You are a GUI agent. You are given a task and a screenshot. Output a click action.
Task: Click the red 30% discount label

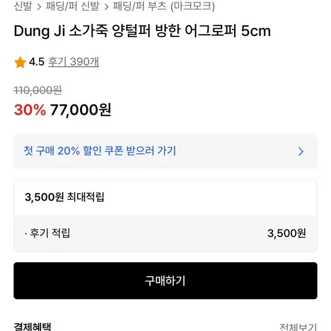click(x=30, y=110)
